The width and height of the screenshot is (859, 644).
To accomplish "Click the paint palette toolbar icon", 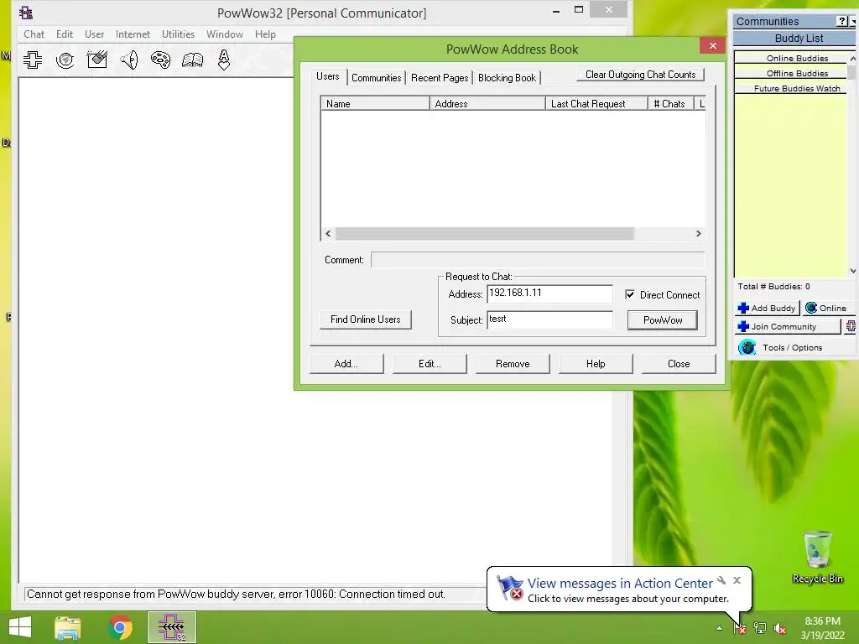I will [x=160, y=60].
